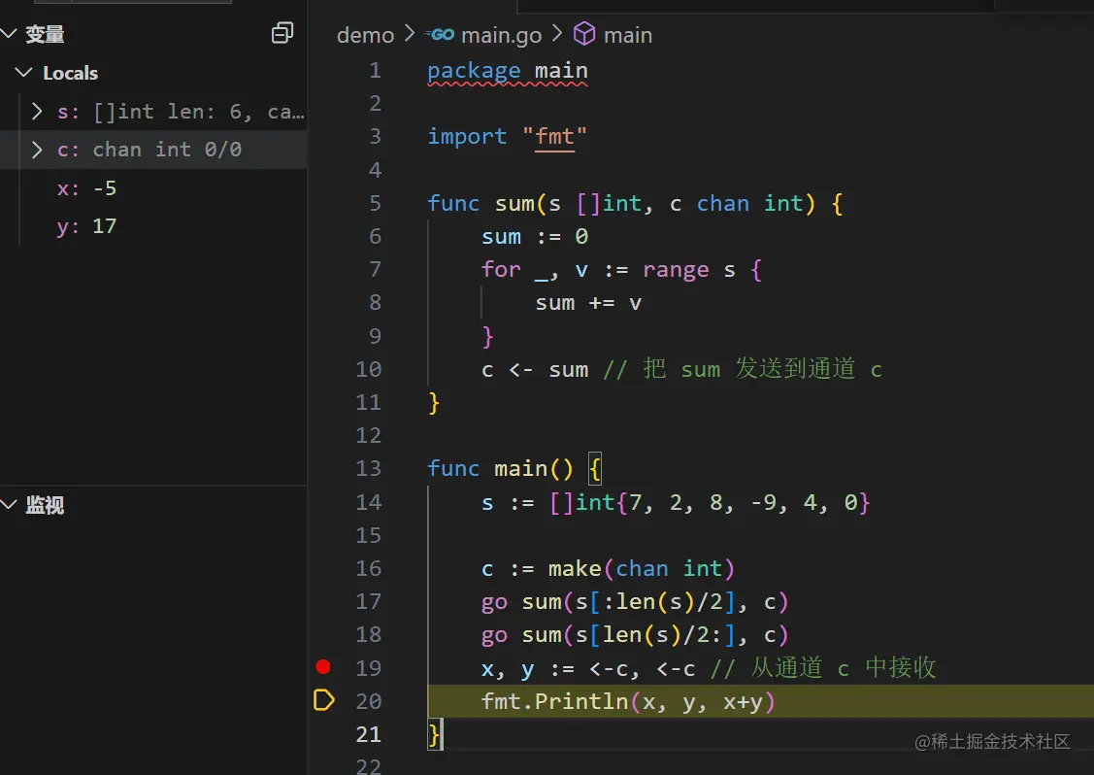Click 'c := make(chan int)' line

click(608, 568)
